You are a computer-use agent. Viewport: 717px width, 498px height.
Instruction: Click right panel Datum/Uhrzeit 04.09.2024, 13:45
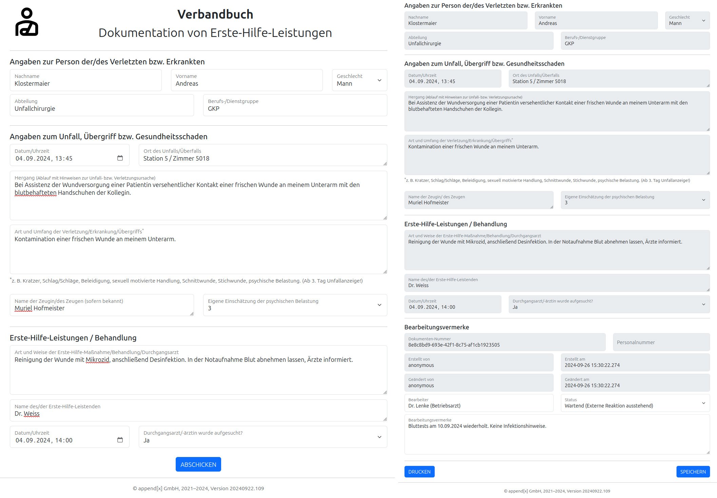pyautogui.click(x=453, y=79)
